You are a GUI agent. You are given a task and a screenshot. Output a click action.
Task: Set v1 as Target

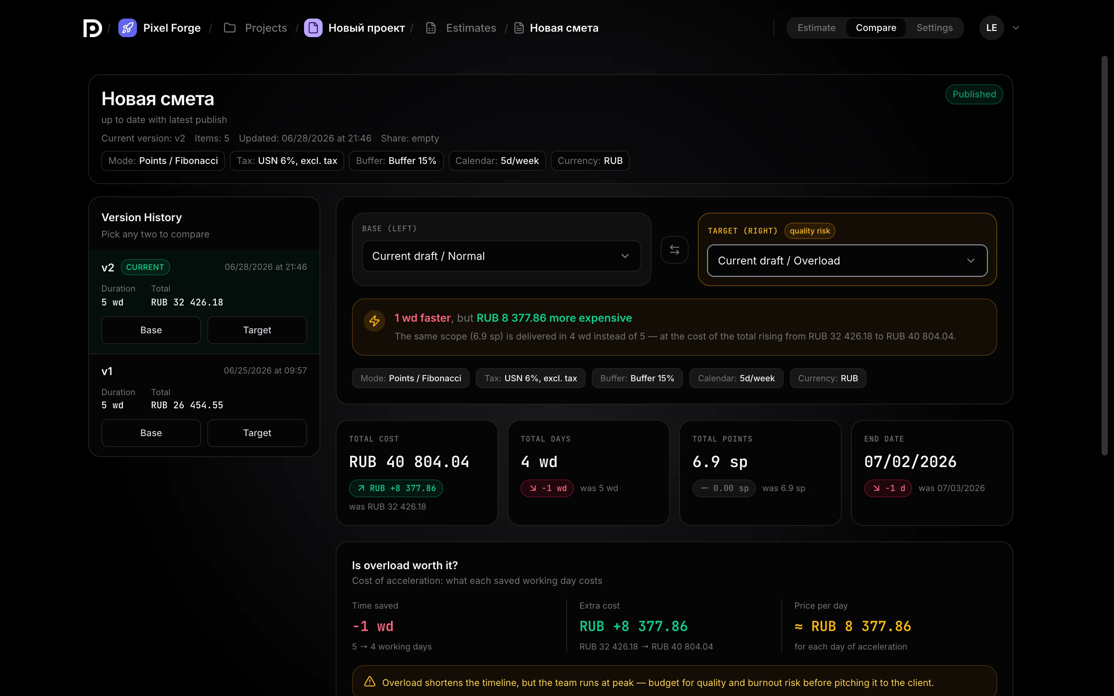pos(257,433)
